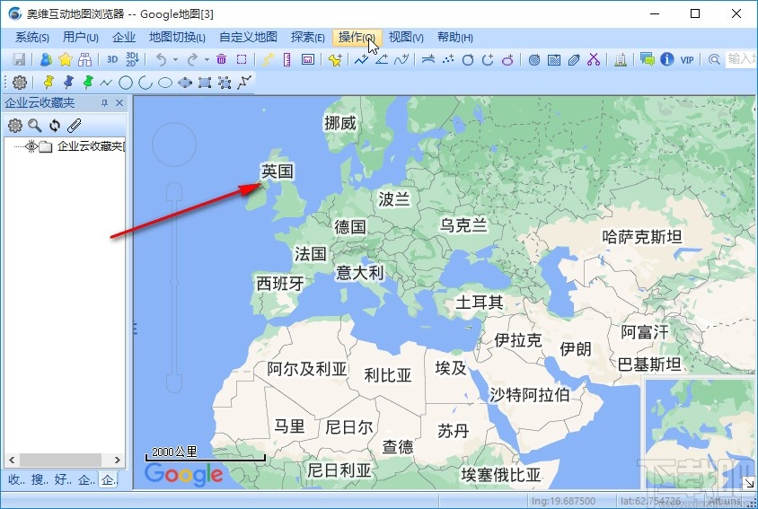Click the binoculars search icon

coord(85,59)
